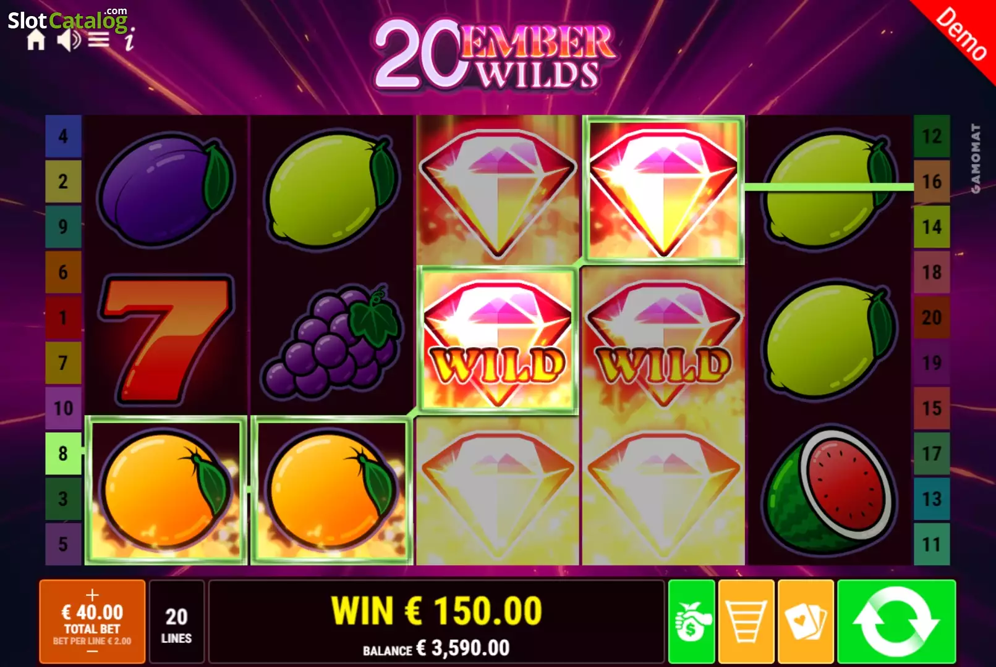Screen dimensions: 996x667
Task: Open the 20 Lines selector
Action: 177,622
